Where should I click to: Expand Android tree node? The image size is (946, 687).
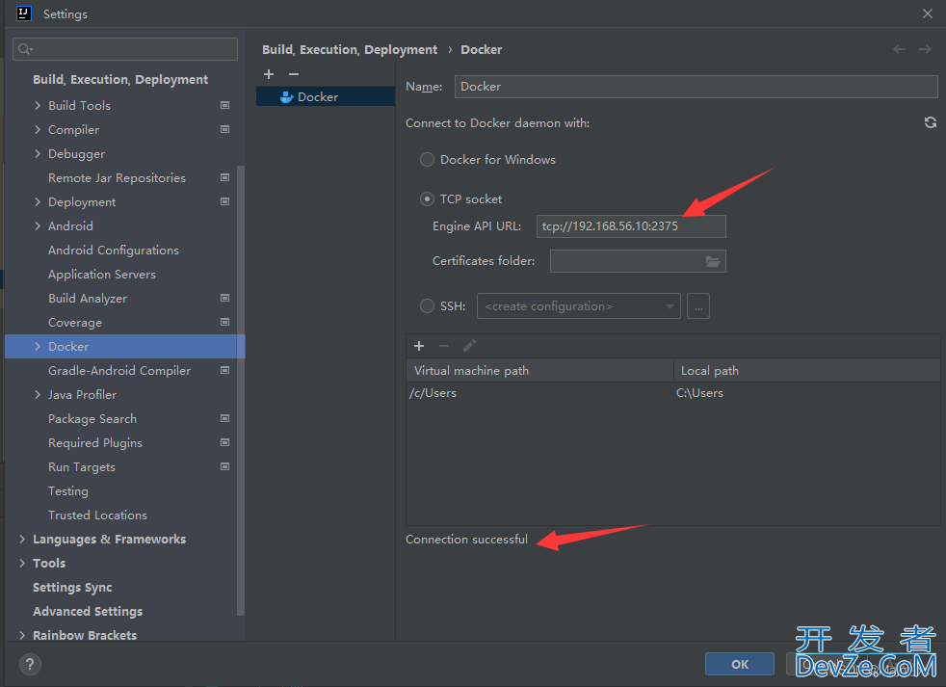[x=38, y=225]
